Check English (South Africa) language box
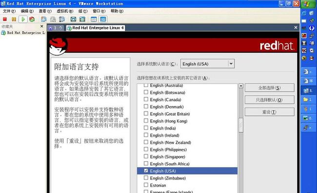Screen dimensions: 317x193 [x=146, y=163]
